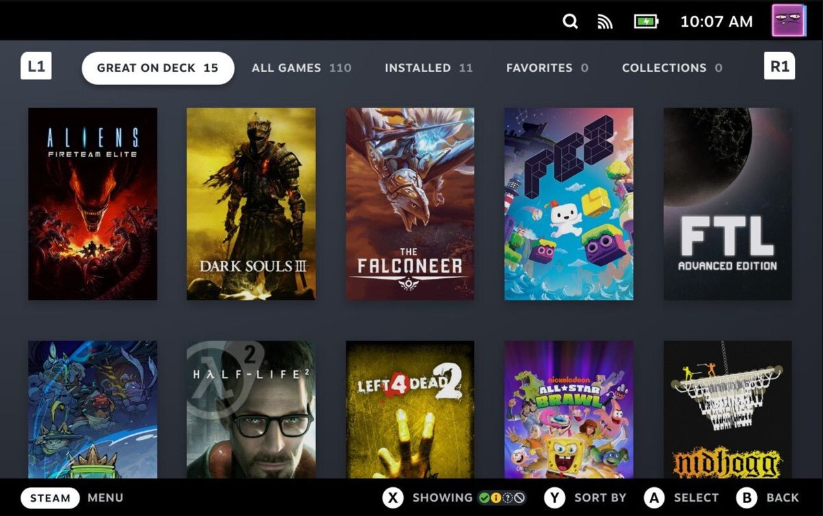Click the BACK label
Viewport: 823px width, 516px height.
point(783,497)
